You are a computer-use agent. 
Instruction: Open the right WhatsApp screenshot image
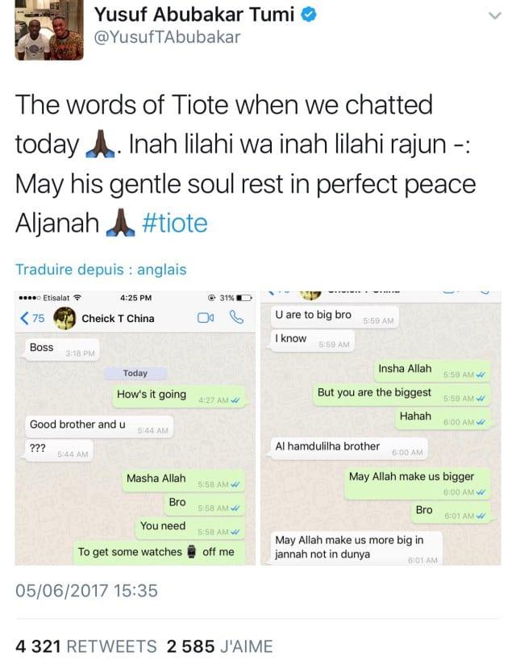[381, 428]
